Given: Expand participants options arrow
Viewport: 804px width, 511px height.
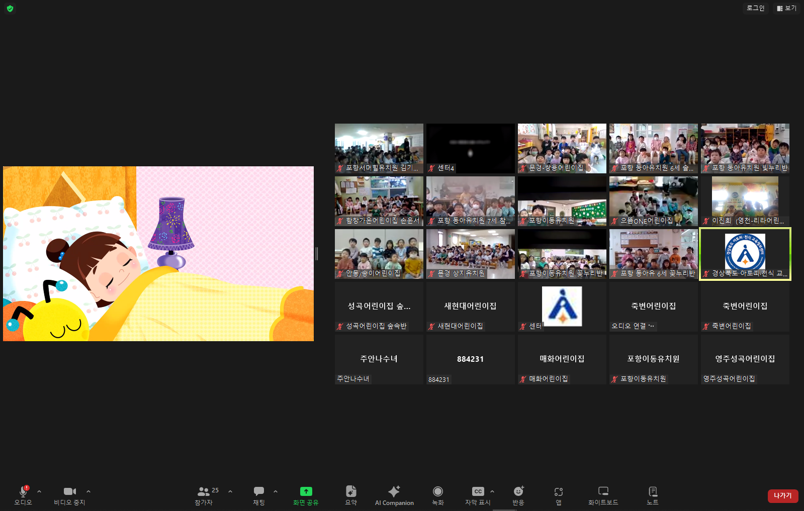Looking at the screenshot, I should (230, 491).
